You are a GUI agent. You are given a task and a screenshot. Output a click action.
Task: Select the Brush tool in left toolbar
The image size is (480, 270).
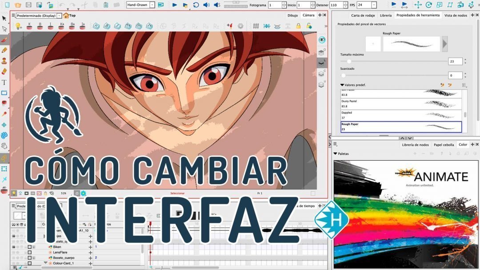4,40
